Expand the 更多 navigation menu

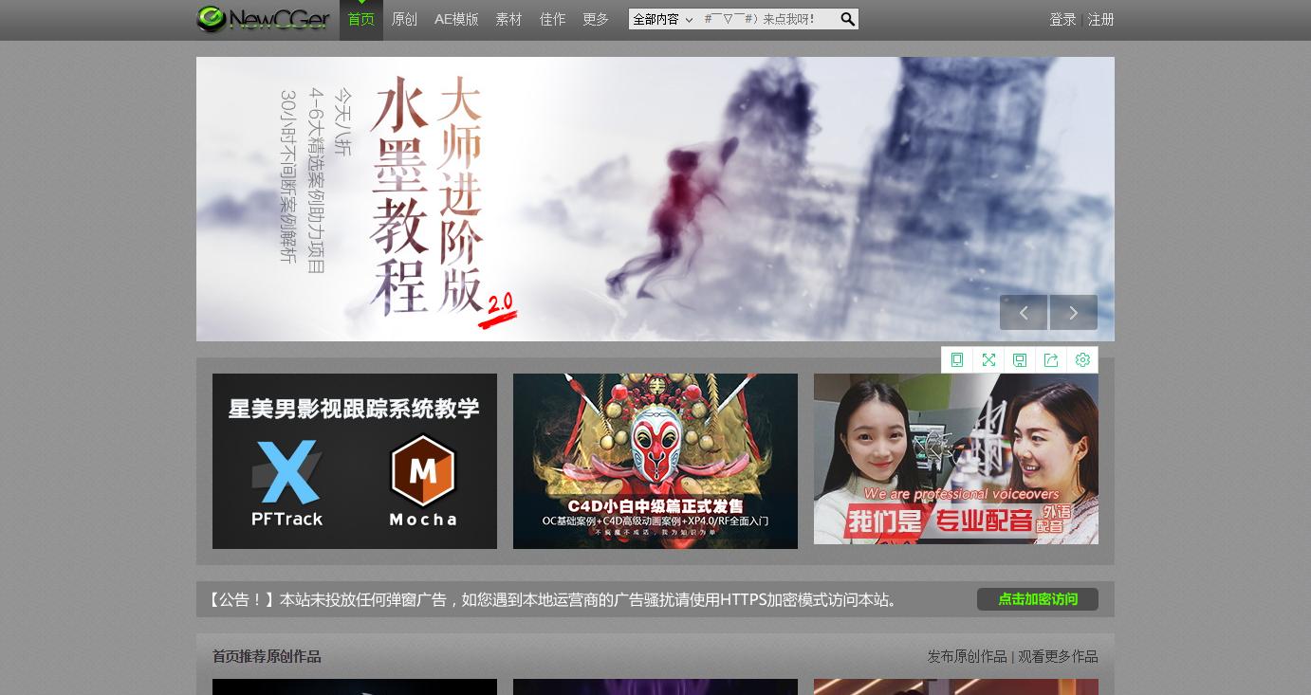596,19
